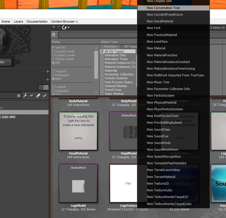Open the refresh dropdown arrow
This screenshot has height=218, width=226.
point(68,27)
